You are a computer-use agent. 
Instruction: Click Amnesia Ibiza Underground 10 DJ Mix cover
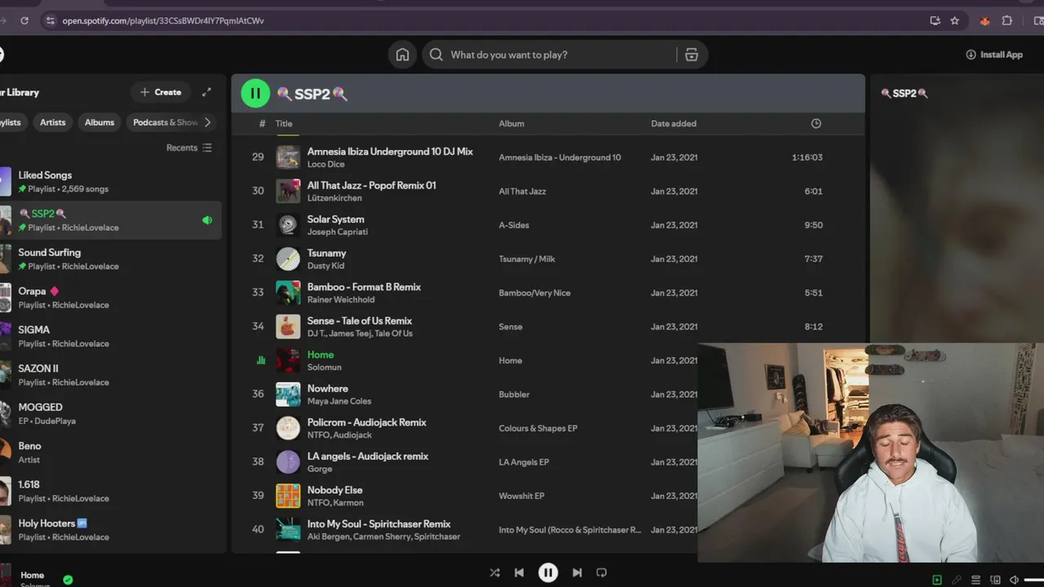point(288,157)
